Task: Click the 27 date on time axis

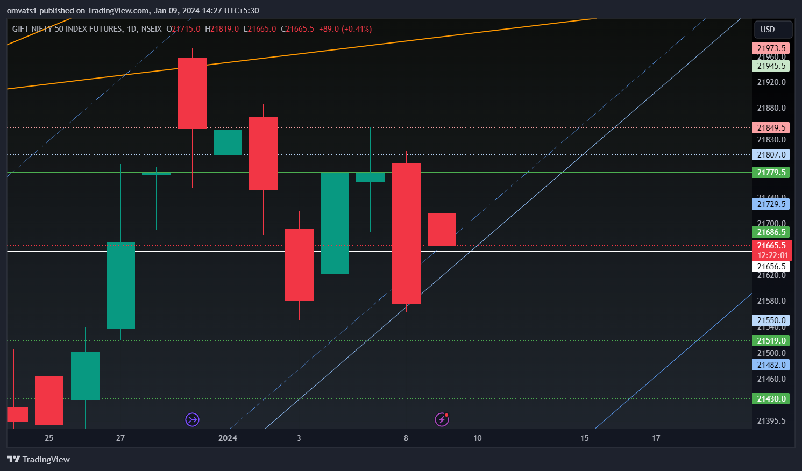Action: pos(120,438)
